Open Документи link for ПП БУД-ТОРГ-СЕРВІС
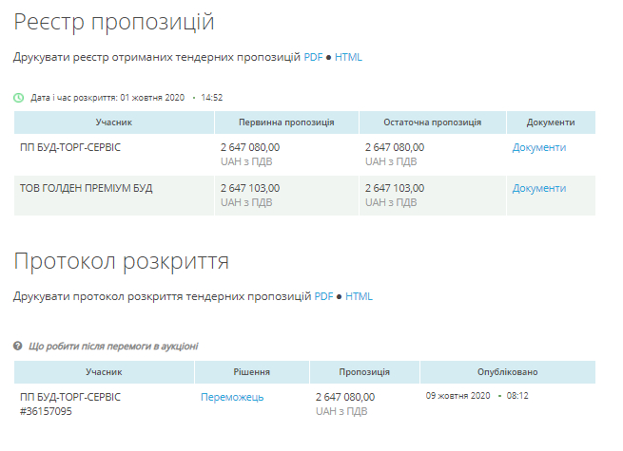The image size is (623, 451). pos(538,147)
